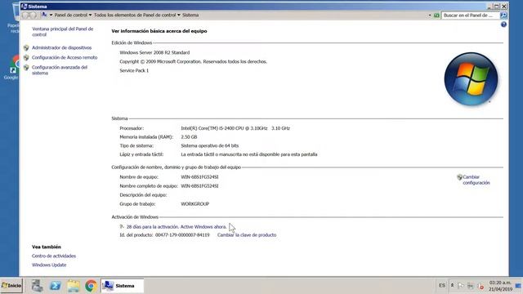Click the show desktop button
Screen dimensions: 523x294
pos(518,286)
